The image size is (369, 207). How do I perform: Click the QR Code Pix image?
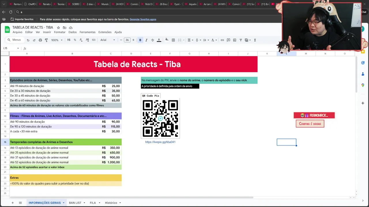pos(160,118)
